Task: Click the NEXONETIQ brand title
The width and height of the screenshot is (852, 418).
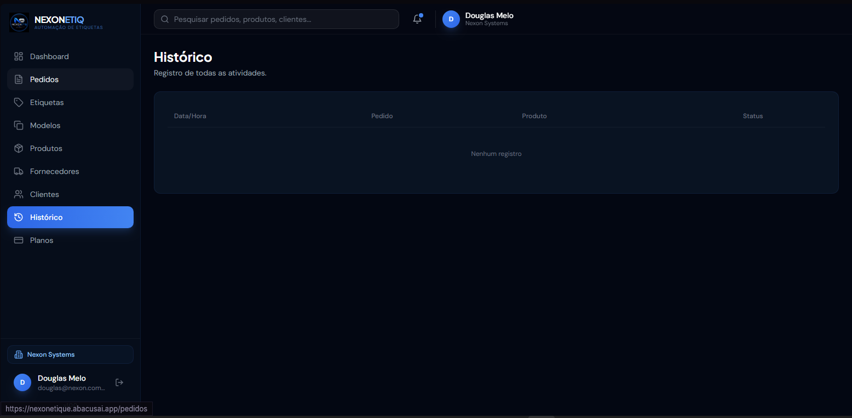Action: 59,20
